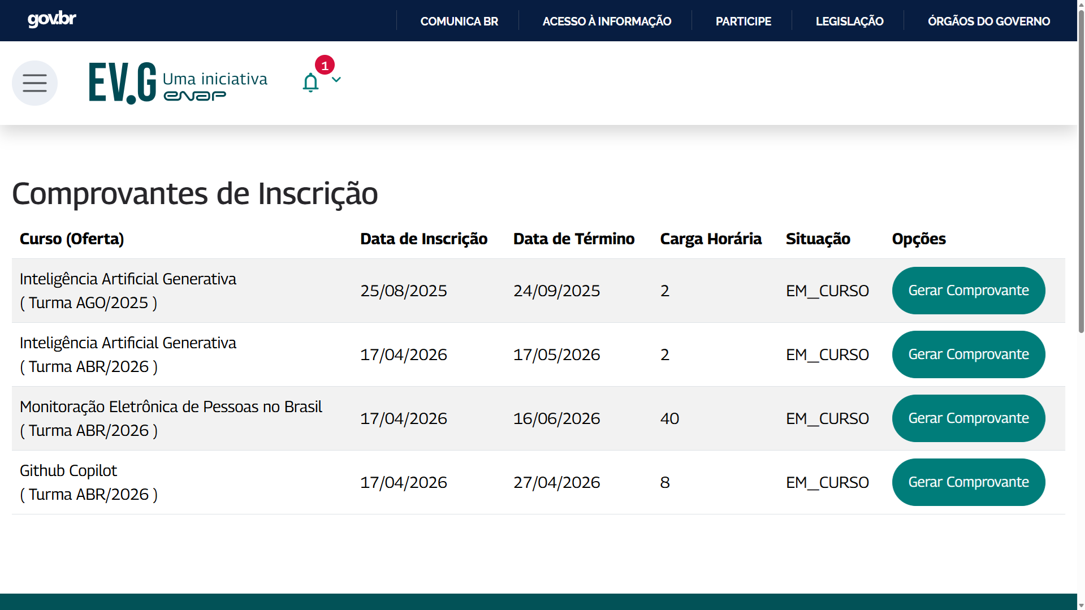
Task: Click the Data de Término column header
Action: (x=574, y=239)
